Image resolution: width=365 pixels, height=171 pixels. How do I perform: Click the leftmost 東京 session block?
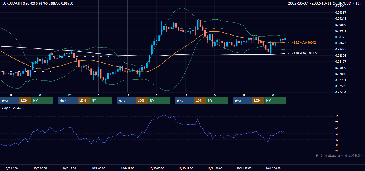(x=10, y=101)
